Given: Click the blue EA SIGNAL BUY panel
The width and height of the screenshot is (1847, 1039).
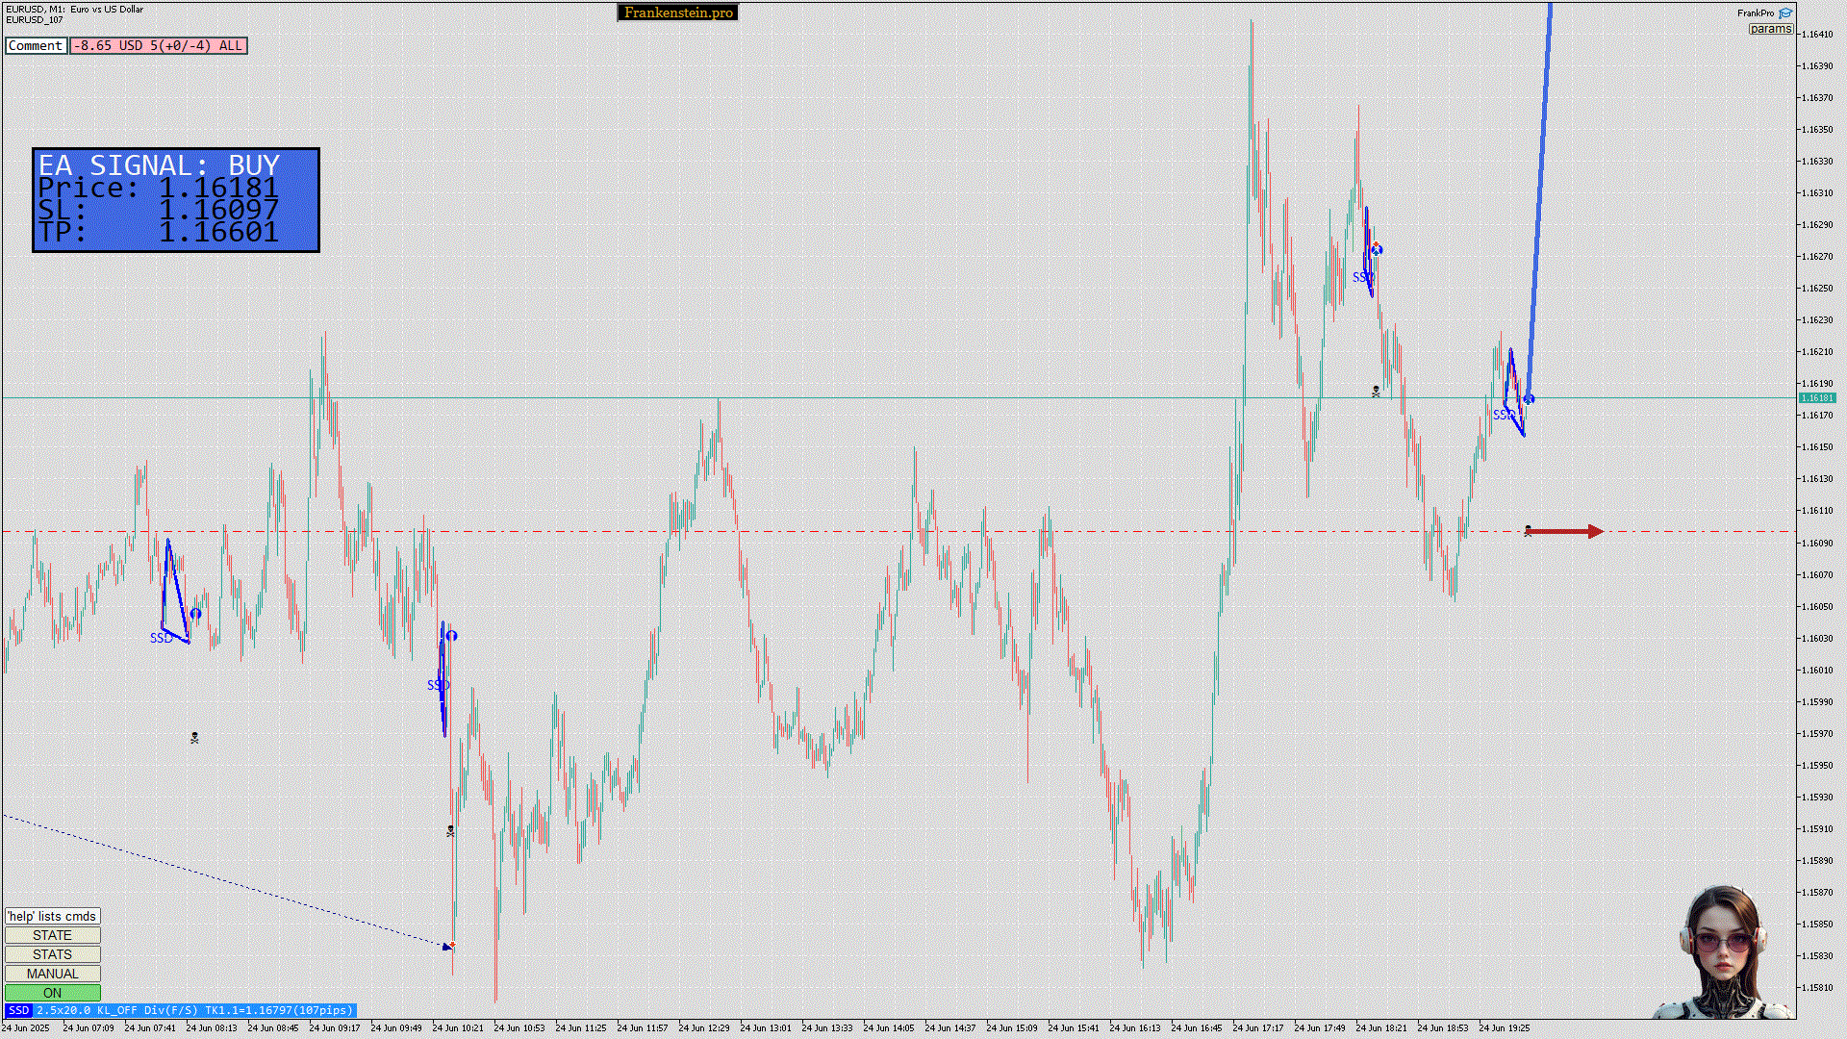Looking at the screenshot, I should (176, 200).
